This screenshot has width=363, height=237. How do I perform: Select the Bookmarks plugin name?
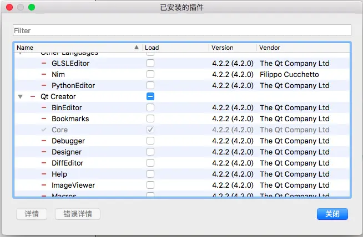tap(70, 118)
